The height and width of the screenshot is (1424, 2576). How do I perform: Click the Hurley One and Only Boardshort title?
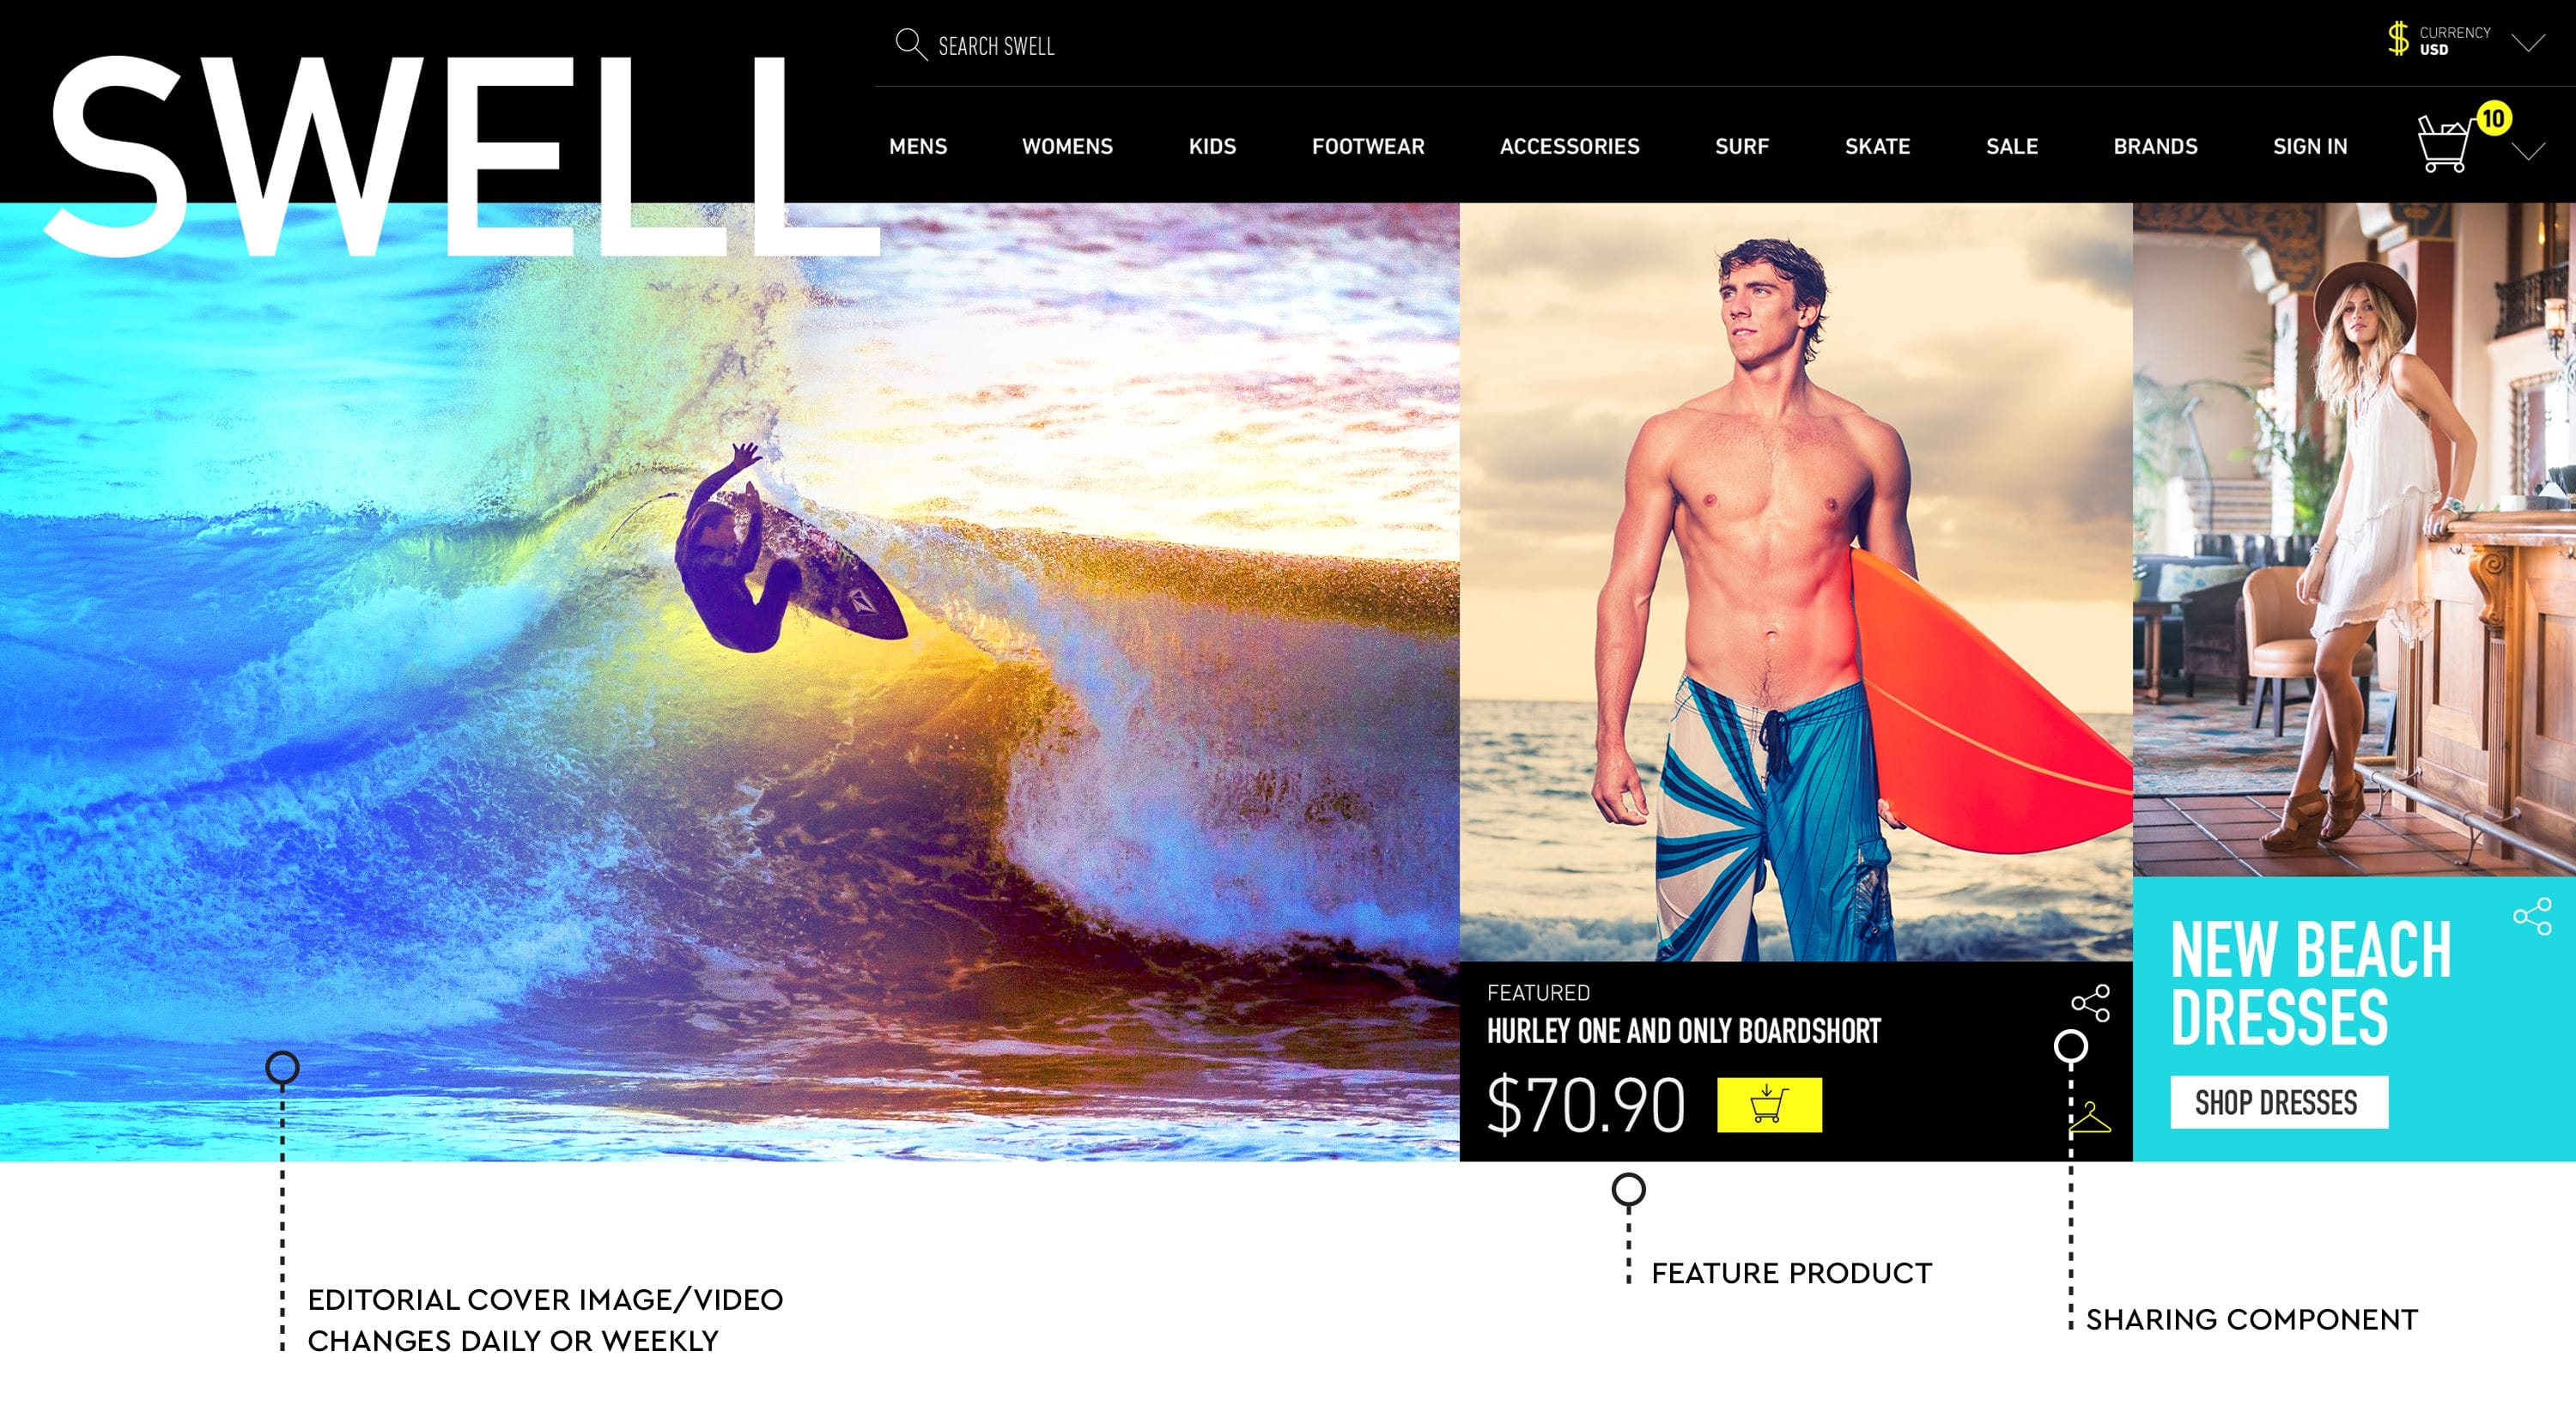tap(1683, 1031)
